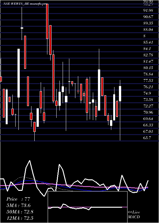Image resolution: width=159 pixels, height=223 pixels.
Task: Click the 88.04 price axis label
Action: pyautogui.click(x=148, y=30)
